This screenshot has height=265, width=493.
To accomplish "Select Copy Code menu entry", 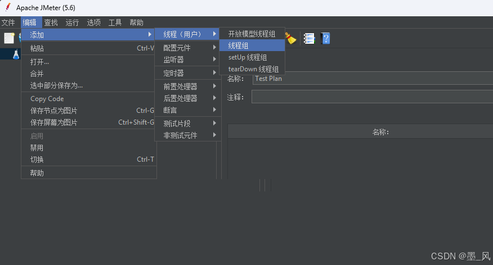I will coord(89,99).
